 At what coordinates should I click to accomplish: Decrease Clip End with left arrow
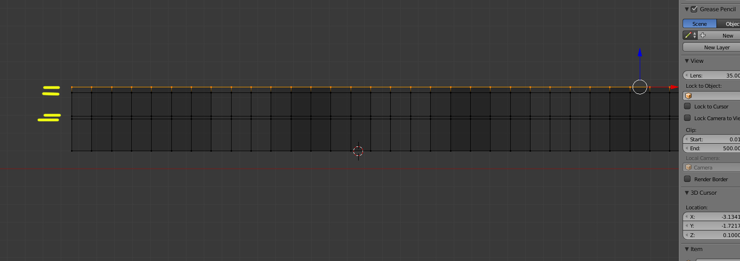click(x=686, y=148)
